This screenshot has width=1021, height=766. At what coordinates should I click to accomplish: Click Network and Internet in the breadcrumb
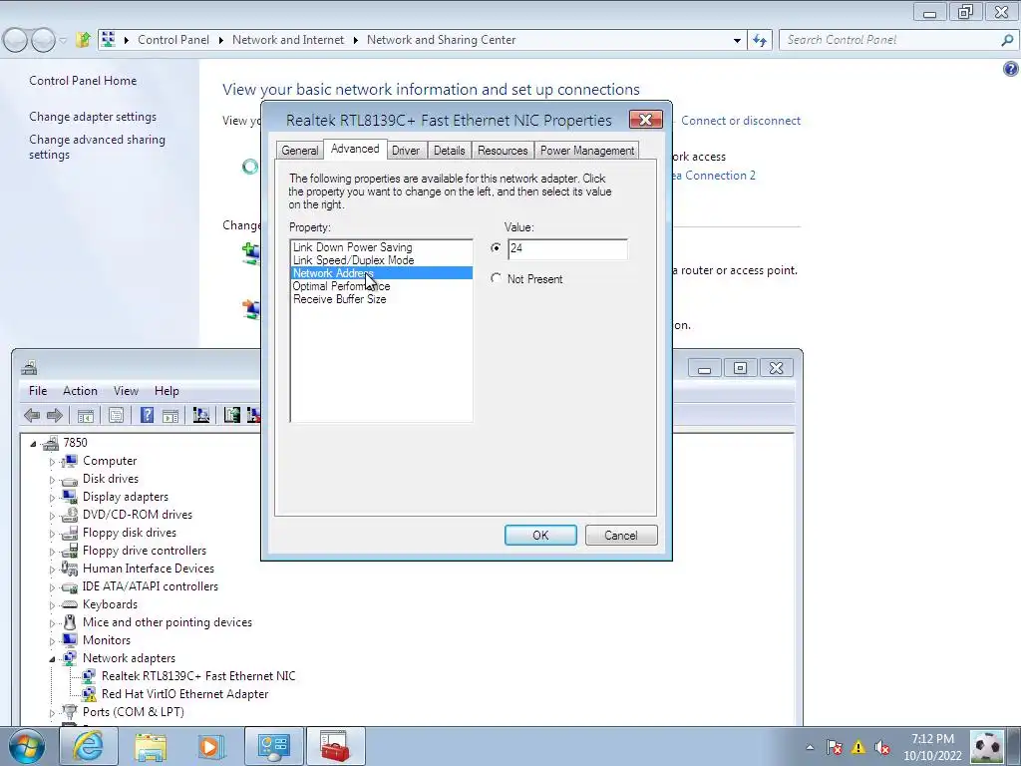tap(288, 40)
